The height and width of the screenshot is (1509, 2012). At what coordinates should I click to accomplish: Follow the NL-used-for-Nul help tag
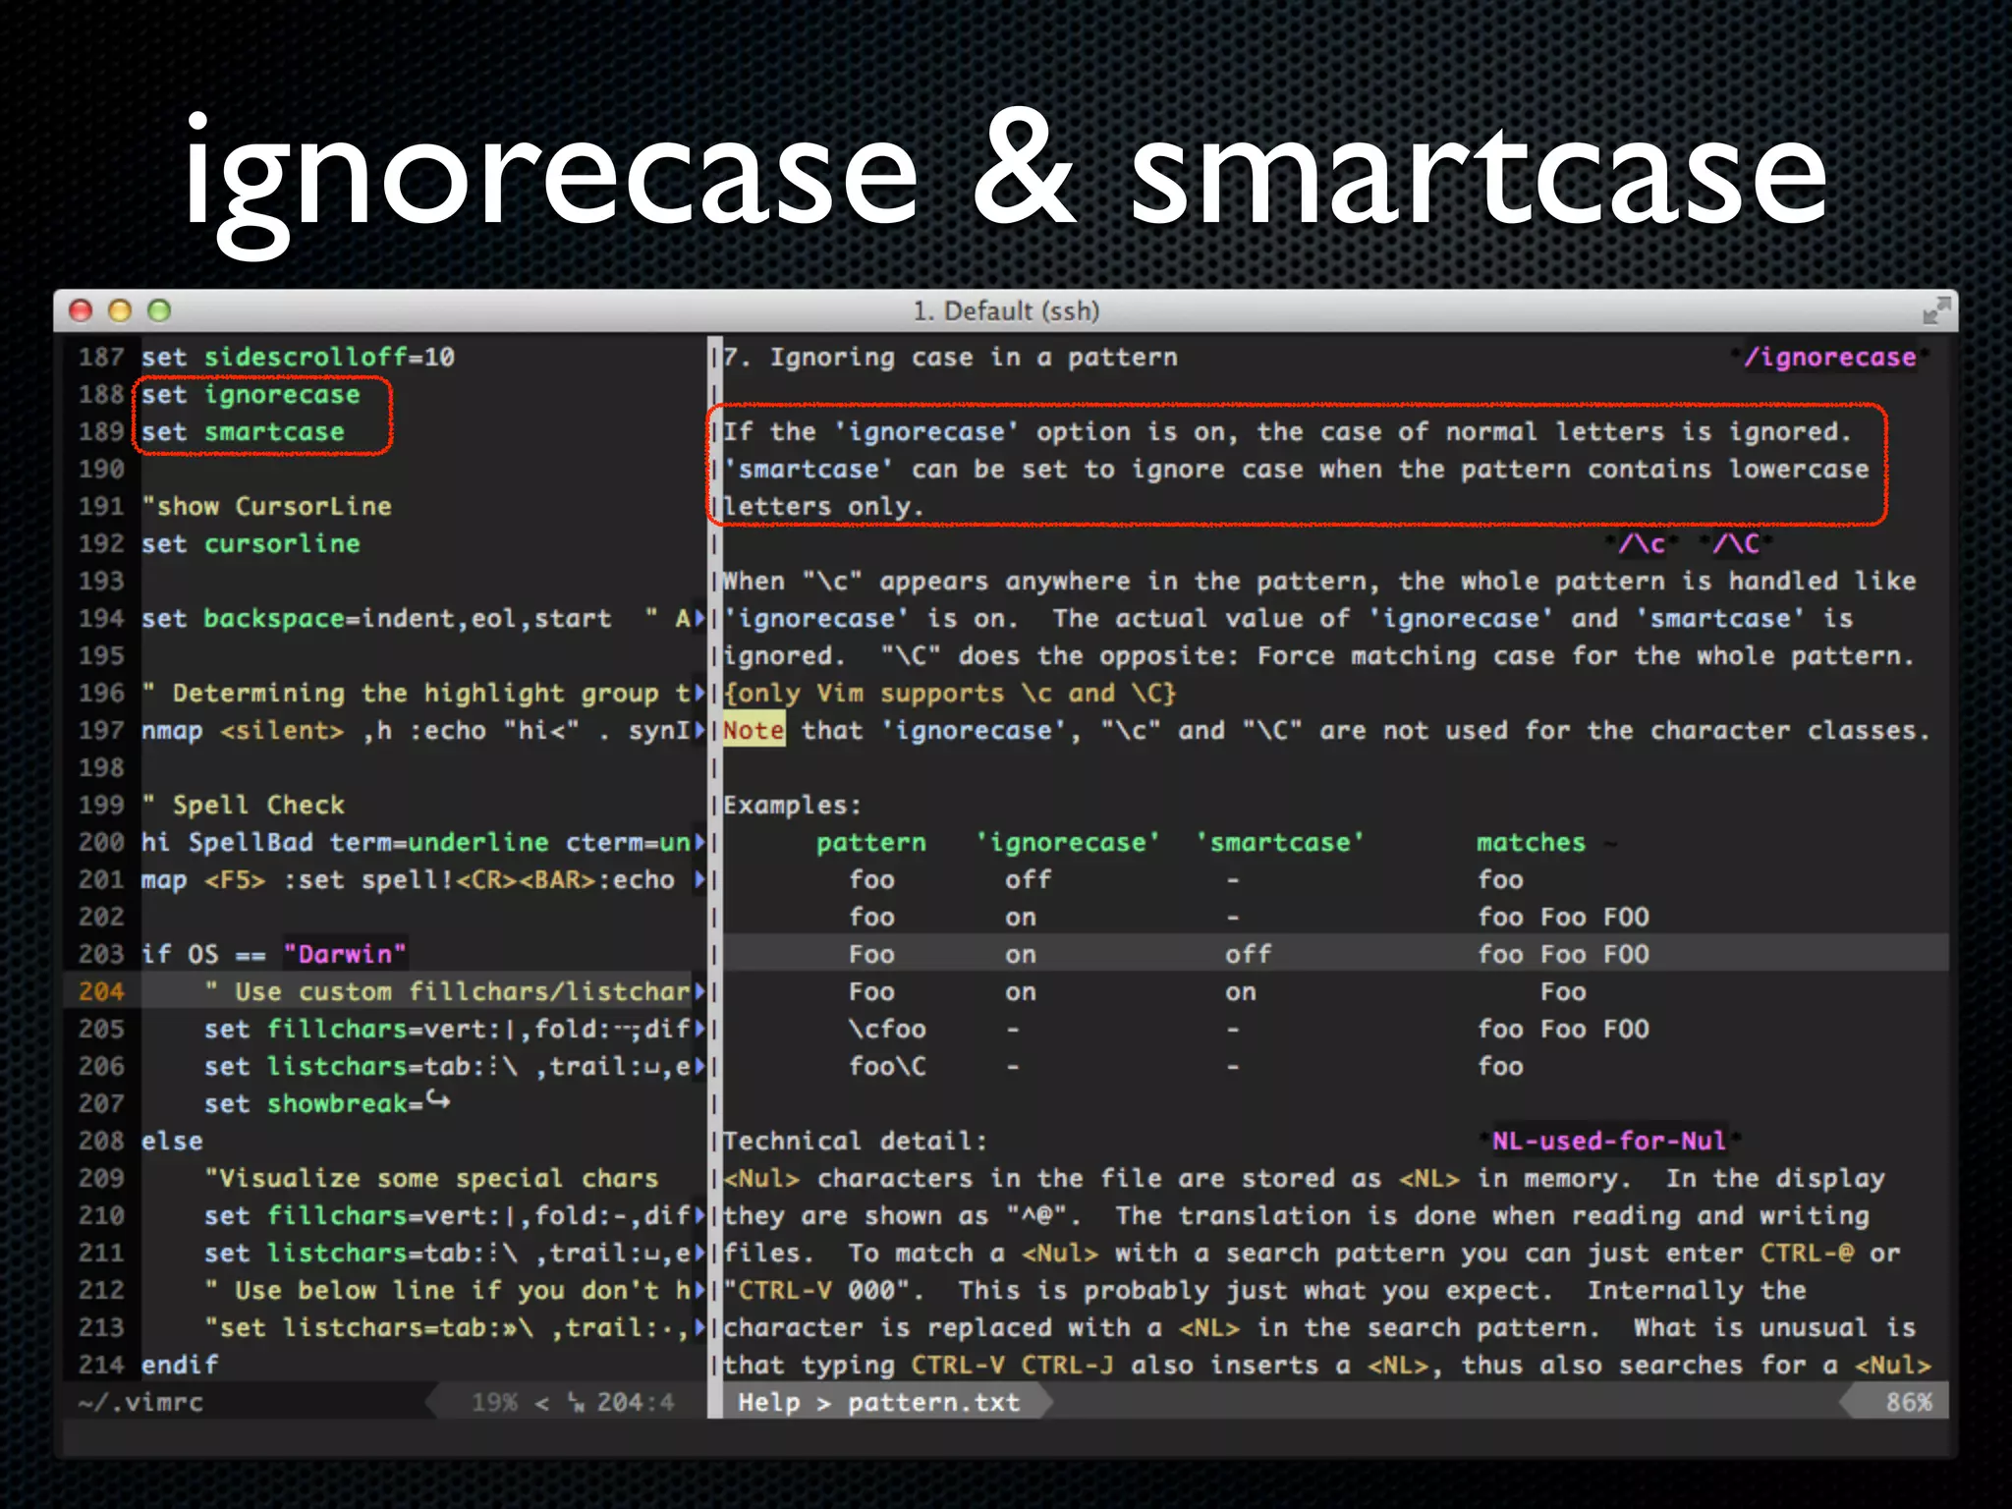click(x=1608, y=1141)
